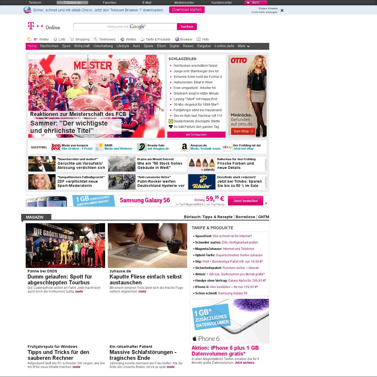Open Sky Welt + Bundesliga-Paket link

pyautogui.click(x=232, y=262)
